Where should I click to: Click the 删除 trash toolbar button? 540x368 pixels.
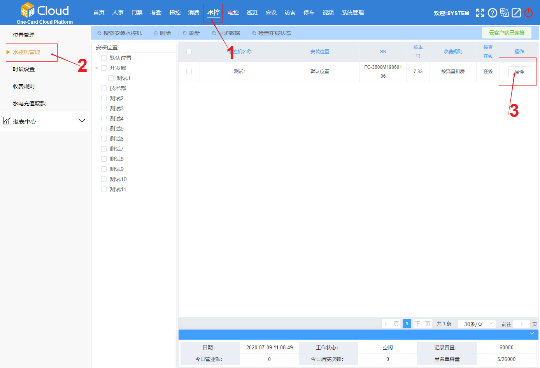click(x=162, y=33)
